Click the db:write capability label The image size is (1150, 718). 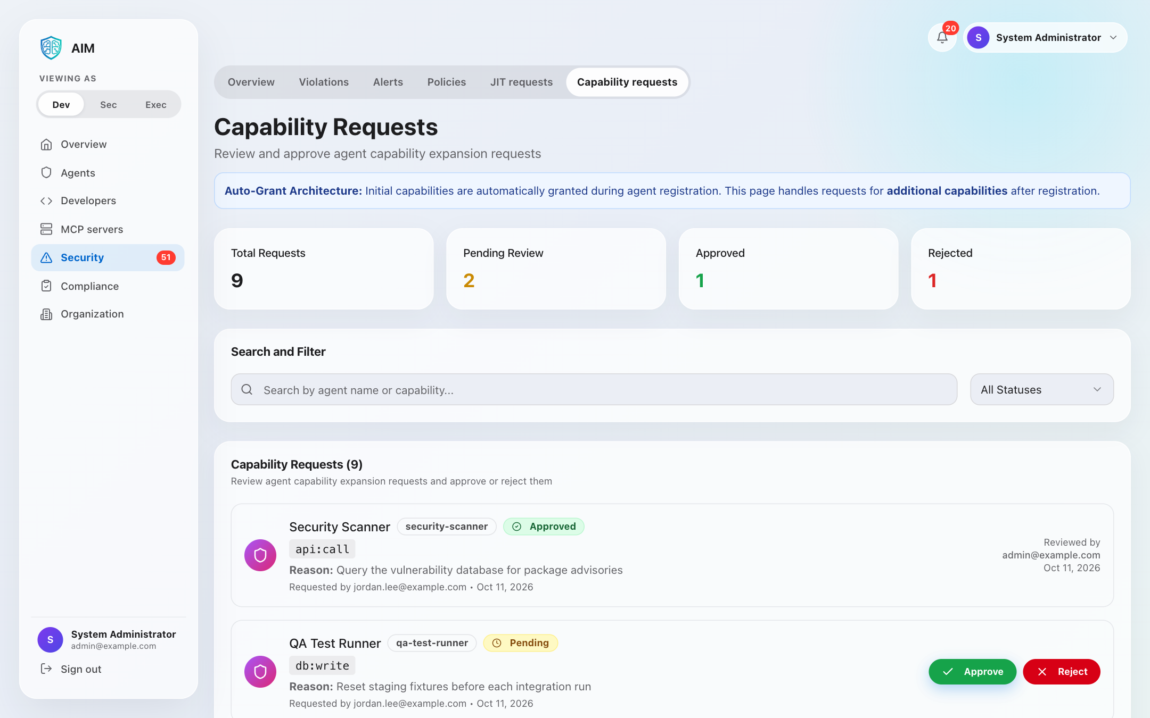click(322, 665)
